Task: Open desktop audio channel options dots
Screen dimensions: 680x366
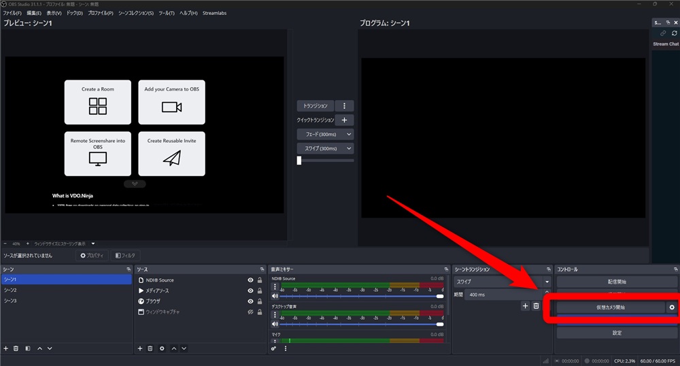Action: click(275, 314)
